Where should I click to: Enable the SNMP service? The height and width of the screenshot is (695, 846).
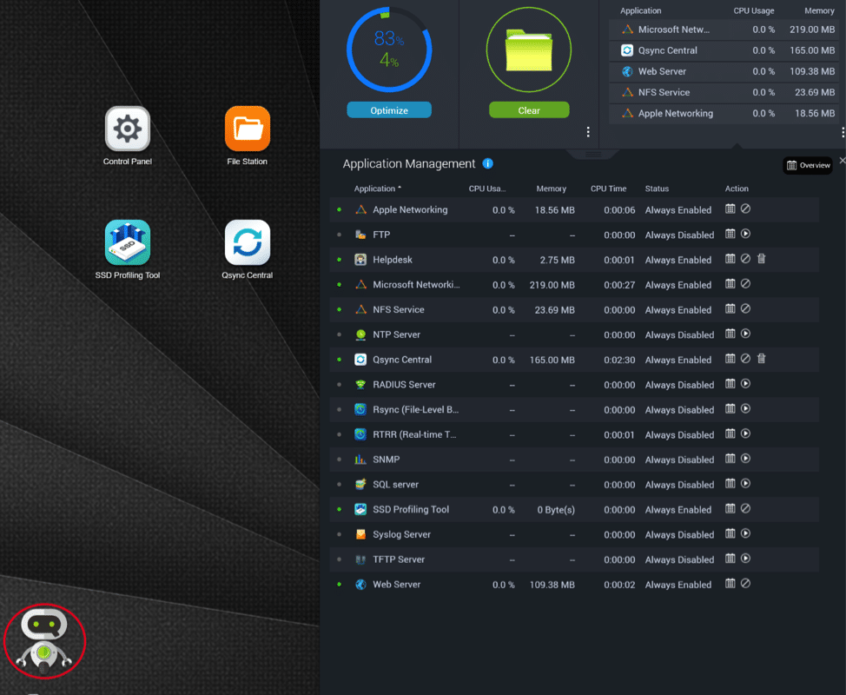[745, 459]
